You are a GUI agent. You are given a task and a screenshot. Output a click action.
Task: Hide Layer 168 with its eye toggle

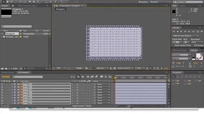(x=2, y=92)
